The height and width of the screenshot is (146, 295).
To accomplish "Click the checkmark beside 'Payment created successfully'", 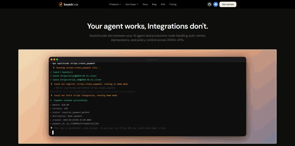I will click(x=51, y=100).
